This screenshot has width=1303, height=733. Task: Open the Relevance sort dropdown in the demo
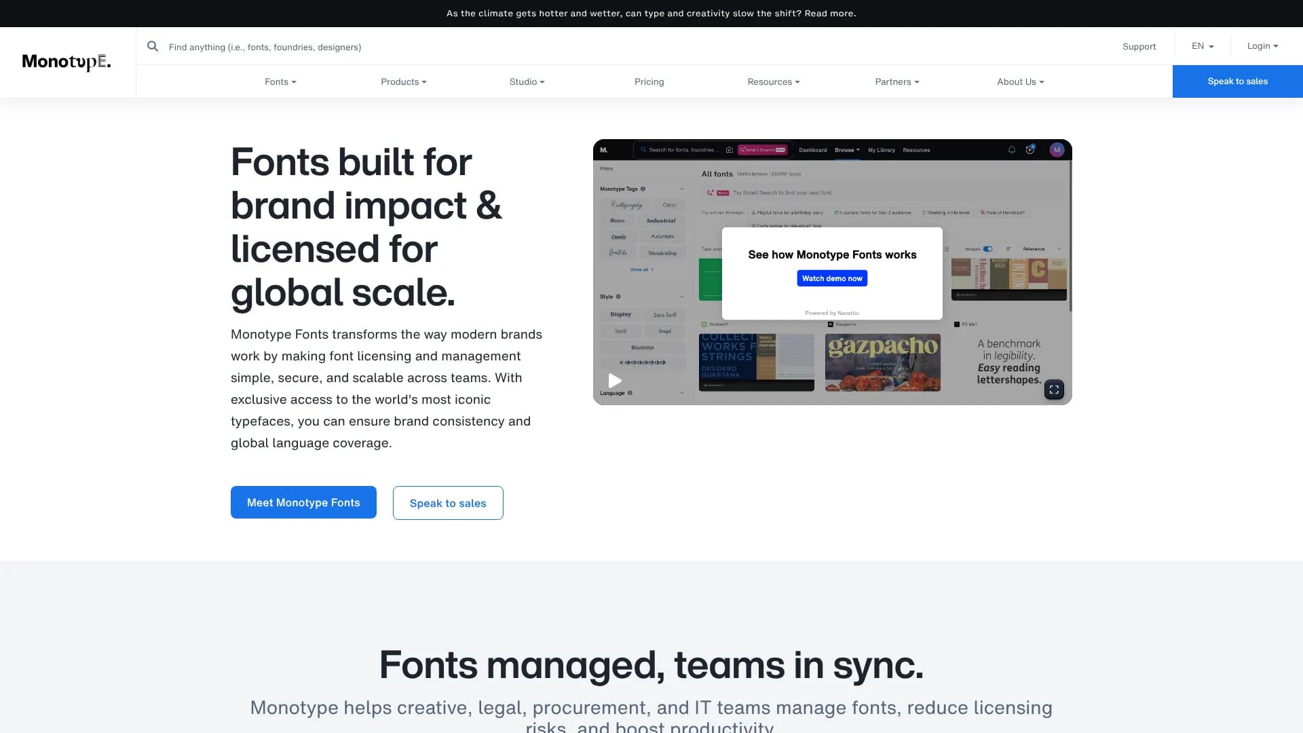point(1042,249)
